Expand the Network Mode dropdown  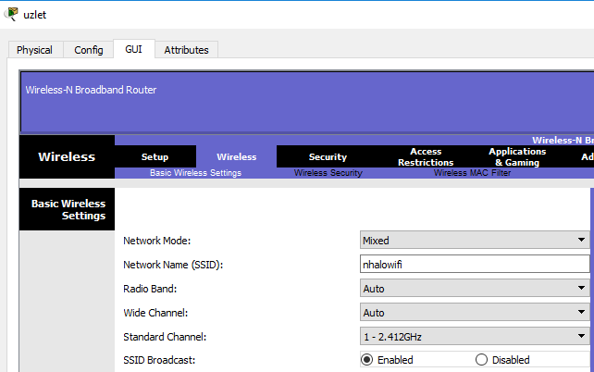pos(475,241)
